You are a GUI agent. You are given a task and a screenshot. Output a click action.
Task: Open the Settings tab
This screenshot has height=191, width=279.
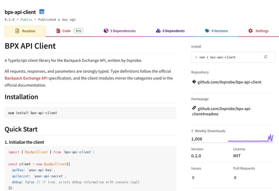[258, 31]
